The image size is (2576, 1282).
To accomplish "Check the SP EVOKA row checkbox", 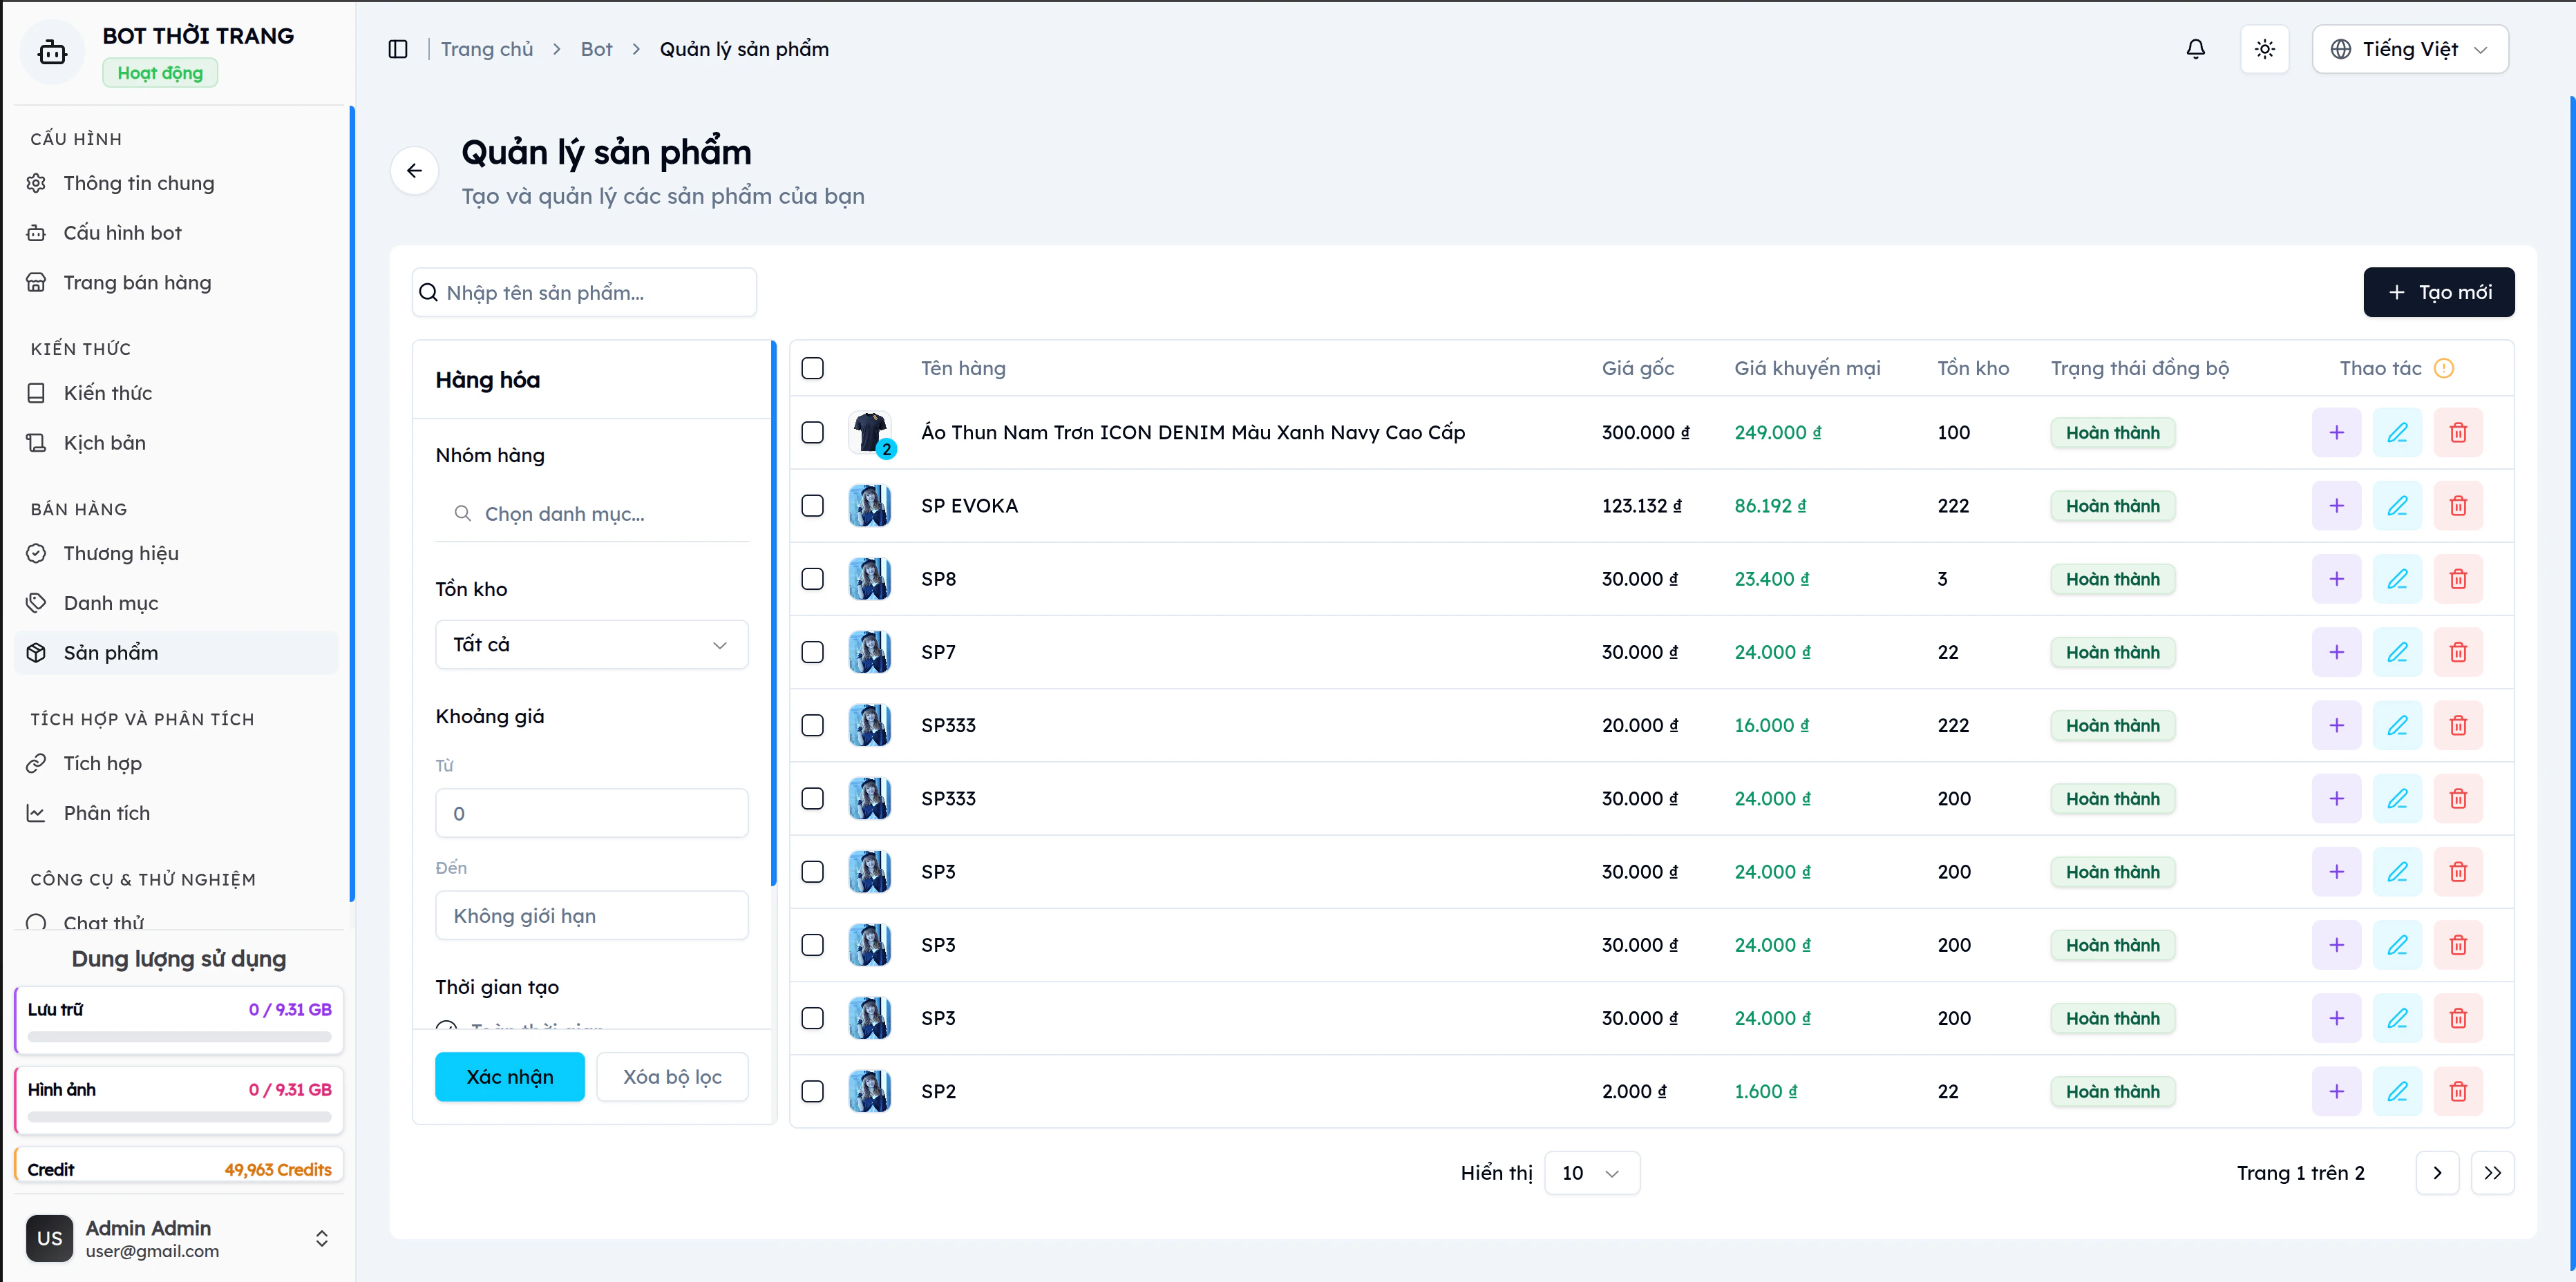I will [813, 506].
